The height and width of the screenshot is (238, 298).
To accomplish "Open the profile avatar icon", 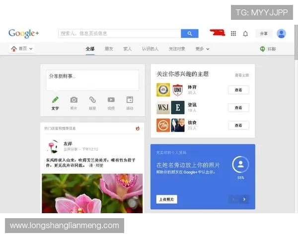I will (x=281, y=34).
